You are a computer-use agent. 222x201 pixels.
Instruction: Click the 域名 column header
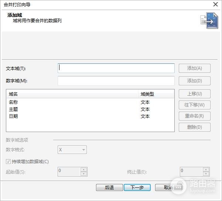click(72, 94)
